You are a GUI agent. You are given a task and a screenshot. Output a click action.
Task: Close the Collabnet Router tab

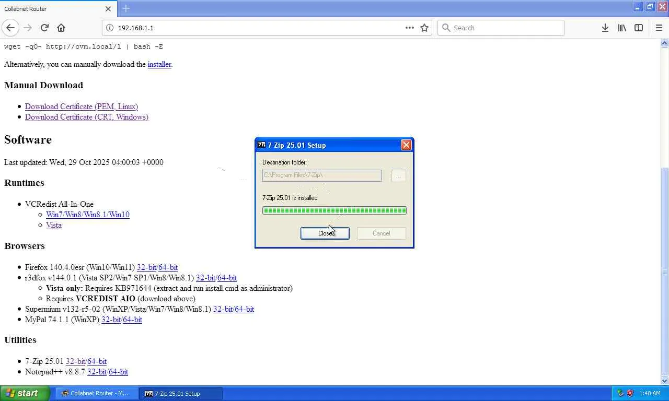[108, 9]
